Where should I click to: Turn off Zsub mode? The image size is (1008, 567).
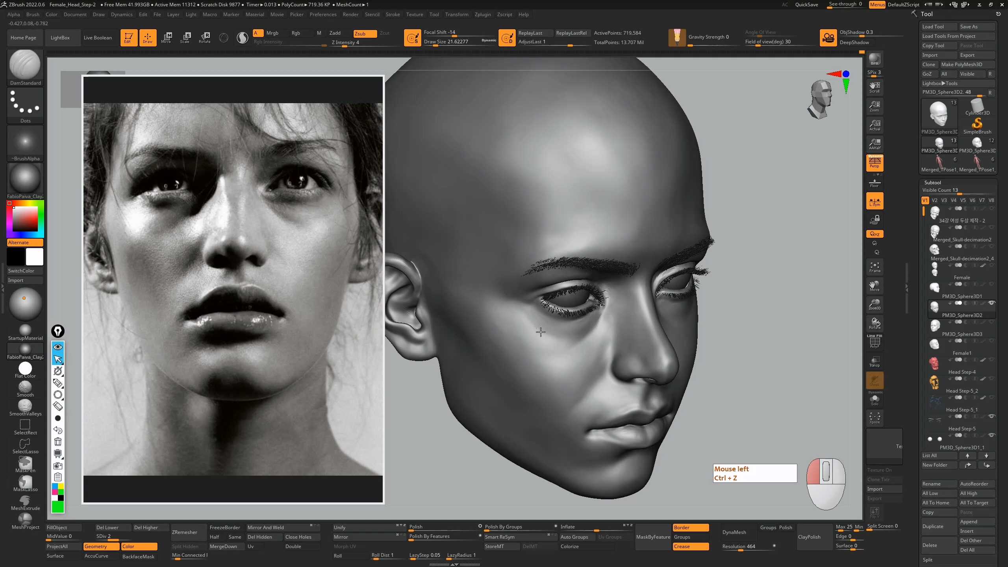point(365,33)
